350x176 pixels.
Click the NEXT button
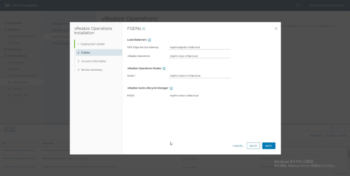click(269, 146)
